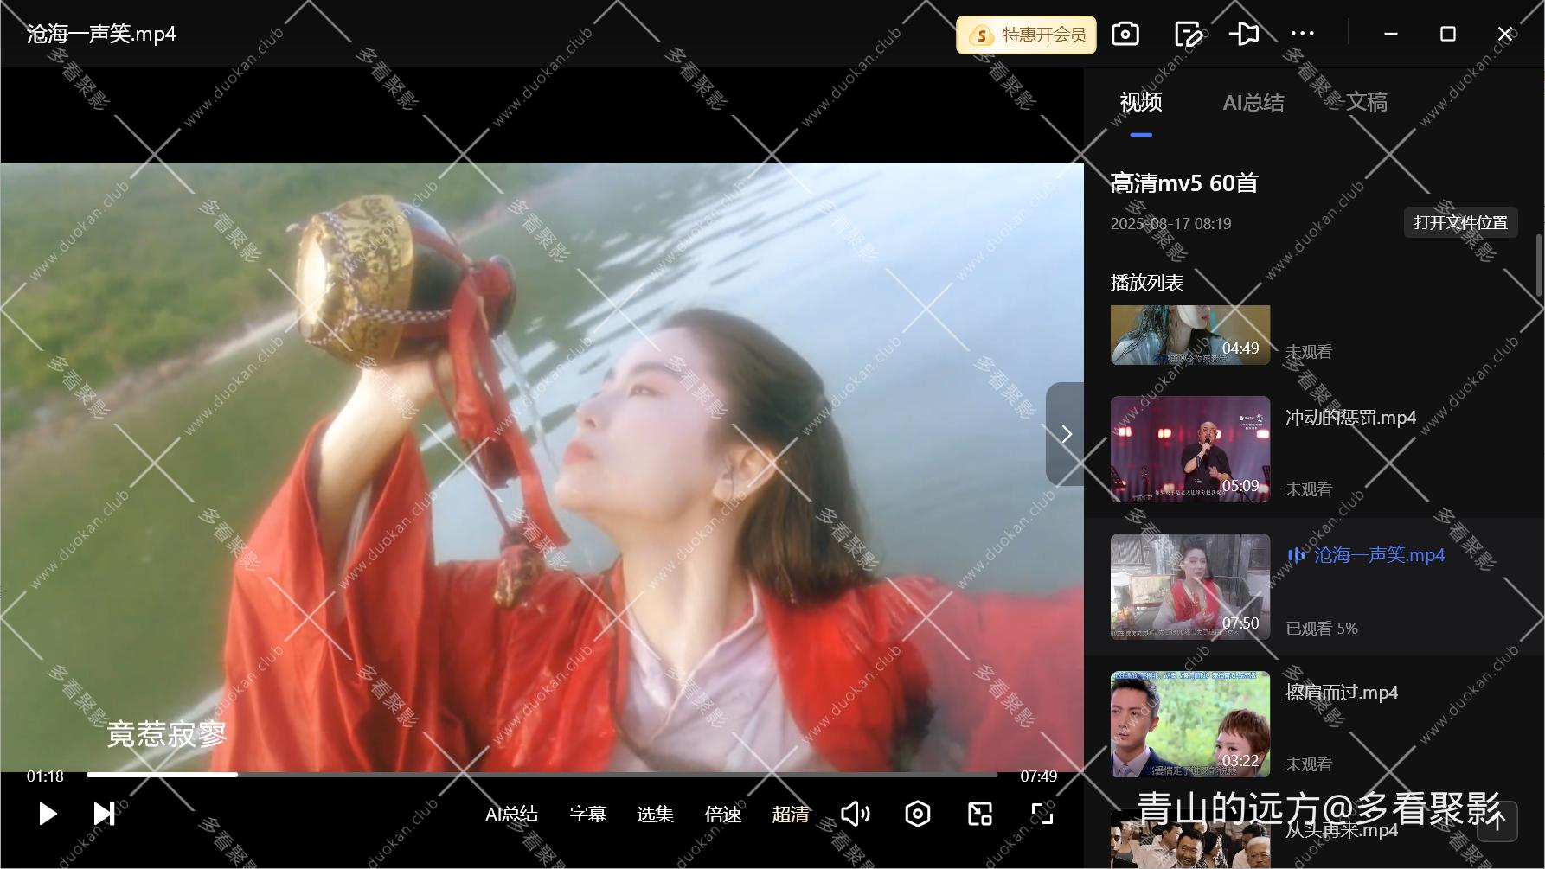This screenshot has height=869, width=1545.
Task: Open the 超清 quality selector
Action: (790, 814)
